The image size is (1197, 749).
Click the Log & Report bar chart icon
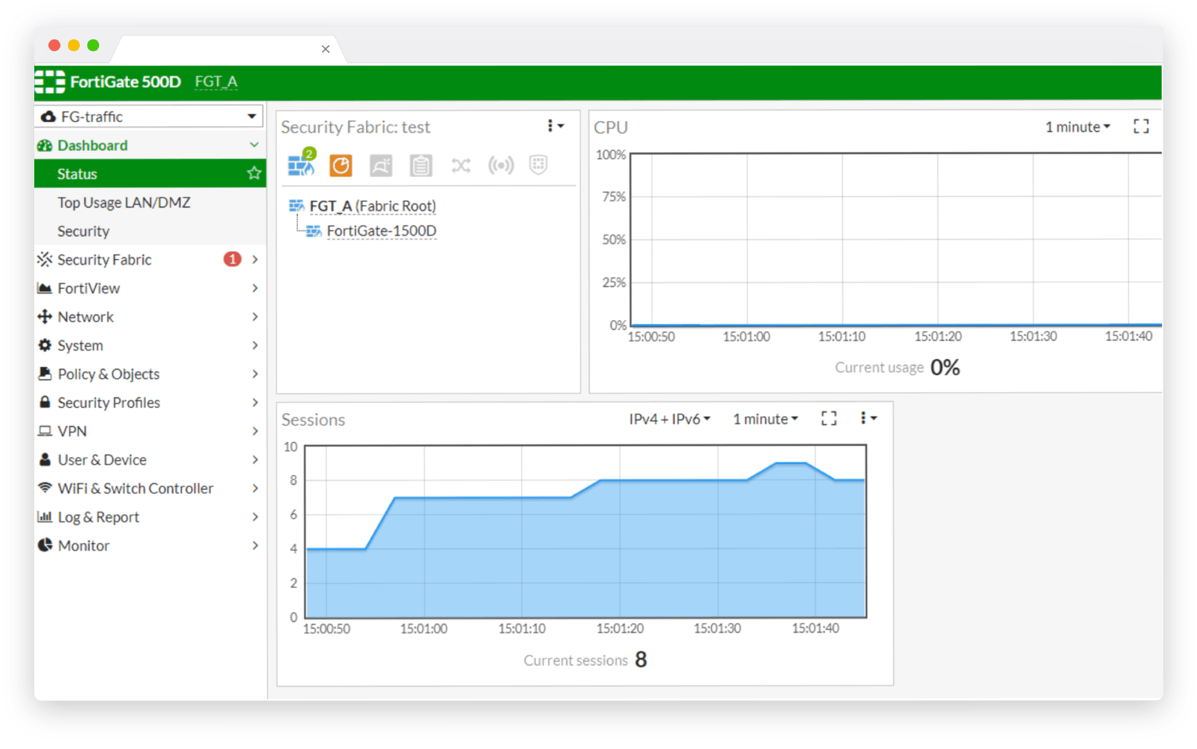(x=44, y=516)
